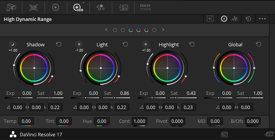Open the Camera Raw palette
The width and height of the screenshot is (275, 140).
11,7
